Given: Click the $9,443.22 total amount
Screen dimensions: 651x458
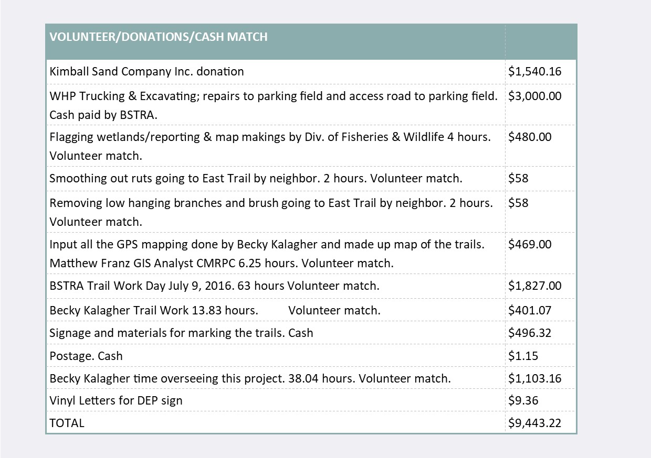Looking at the screenshot, I should (534, 423).
